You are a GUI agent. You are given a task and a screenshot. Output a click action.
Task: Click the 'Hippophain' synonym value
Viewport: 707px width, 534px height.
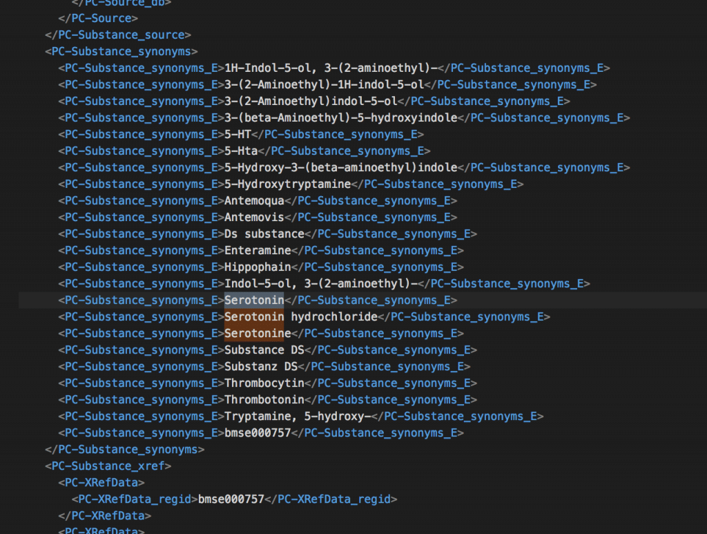[258, 267]
